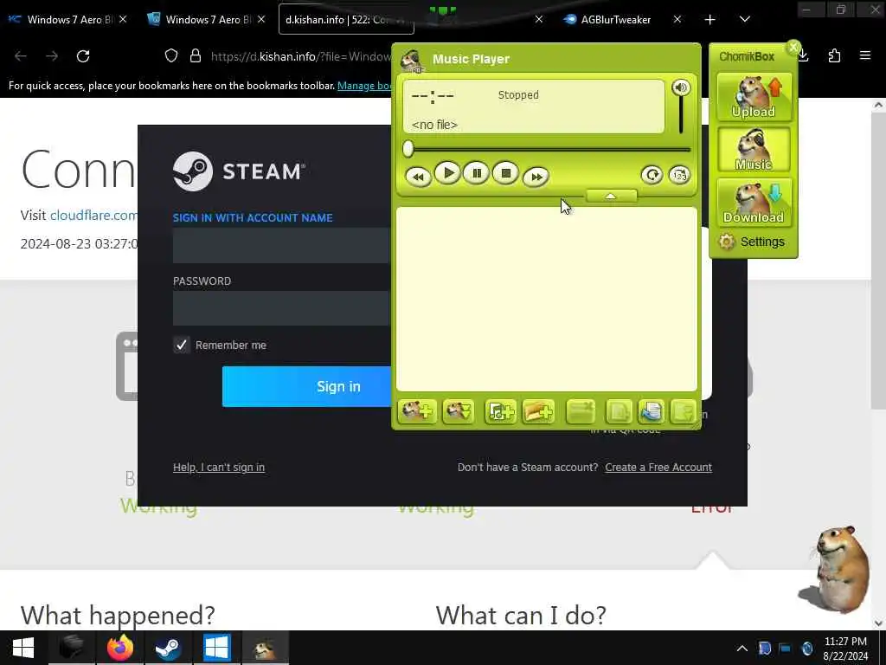Image resolution: width=886 pixels, height=665 pixels.
Task: Click the site security padlock icon
Action: pyautogui.click(x=196, y=55)
